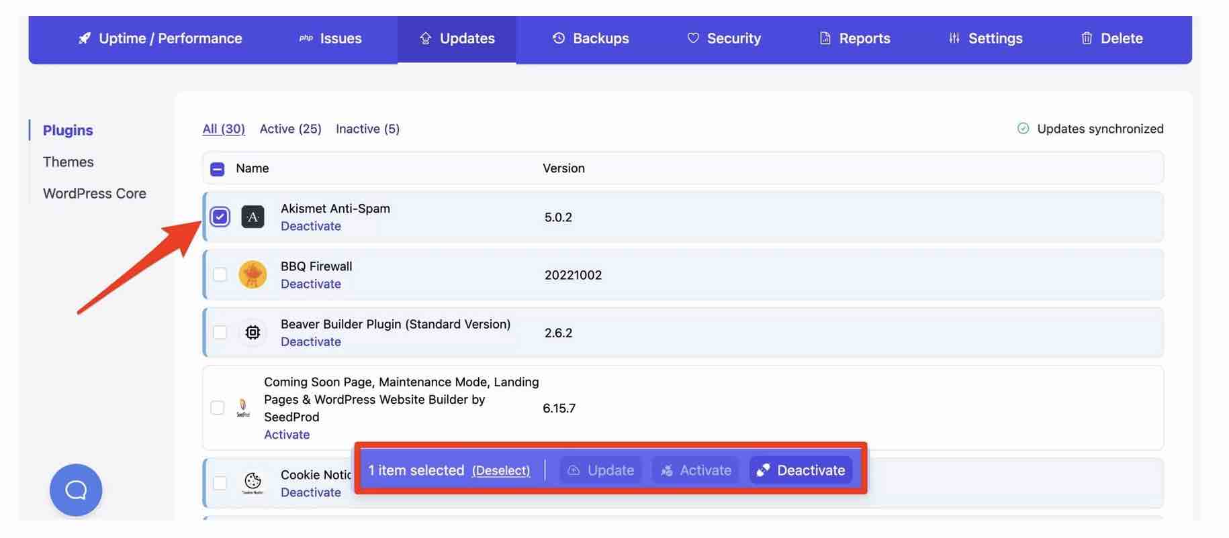Check the SeedProd Coming Soon Page checkbox
Screen dimensions: 1229x538
(217, 408)
